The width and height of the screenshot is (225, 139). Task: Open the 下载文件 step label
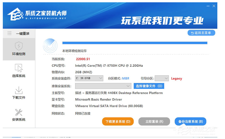(19, 98)
